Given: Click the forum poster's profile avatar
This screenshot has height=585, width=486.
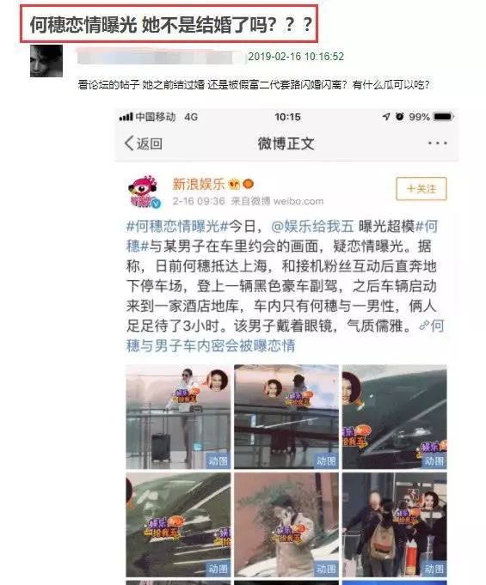Looking at the screenshot, I should tap(46, 61).
